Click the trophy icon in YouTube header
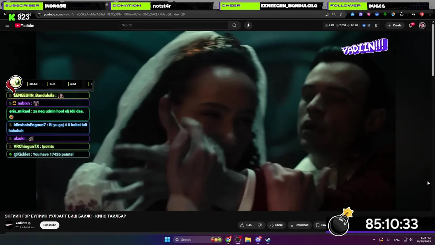The height and width of the screenshot is (245, 435). click(x=376, y=25)
